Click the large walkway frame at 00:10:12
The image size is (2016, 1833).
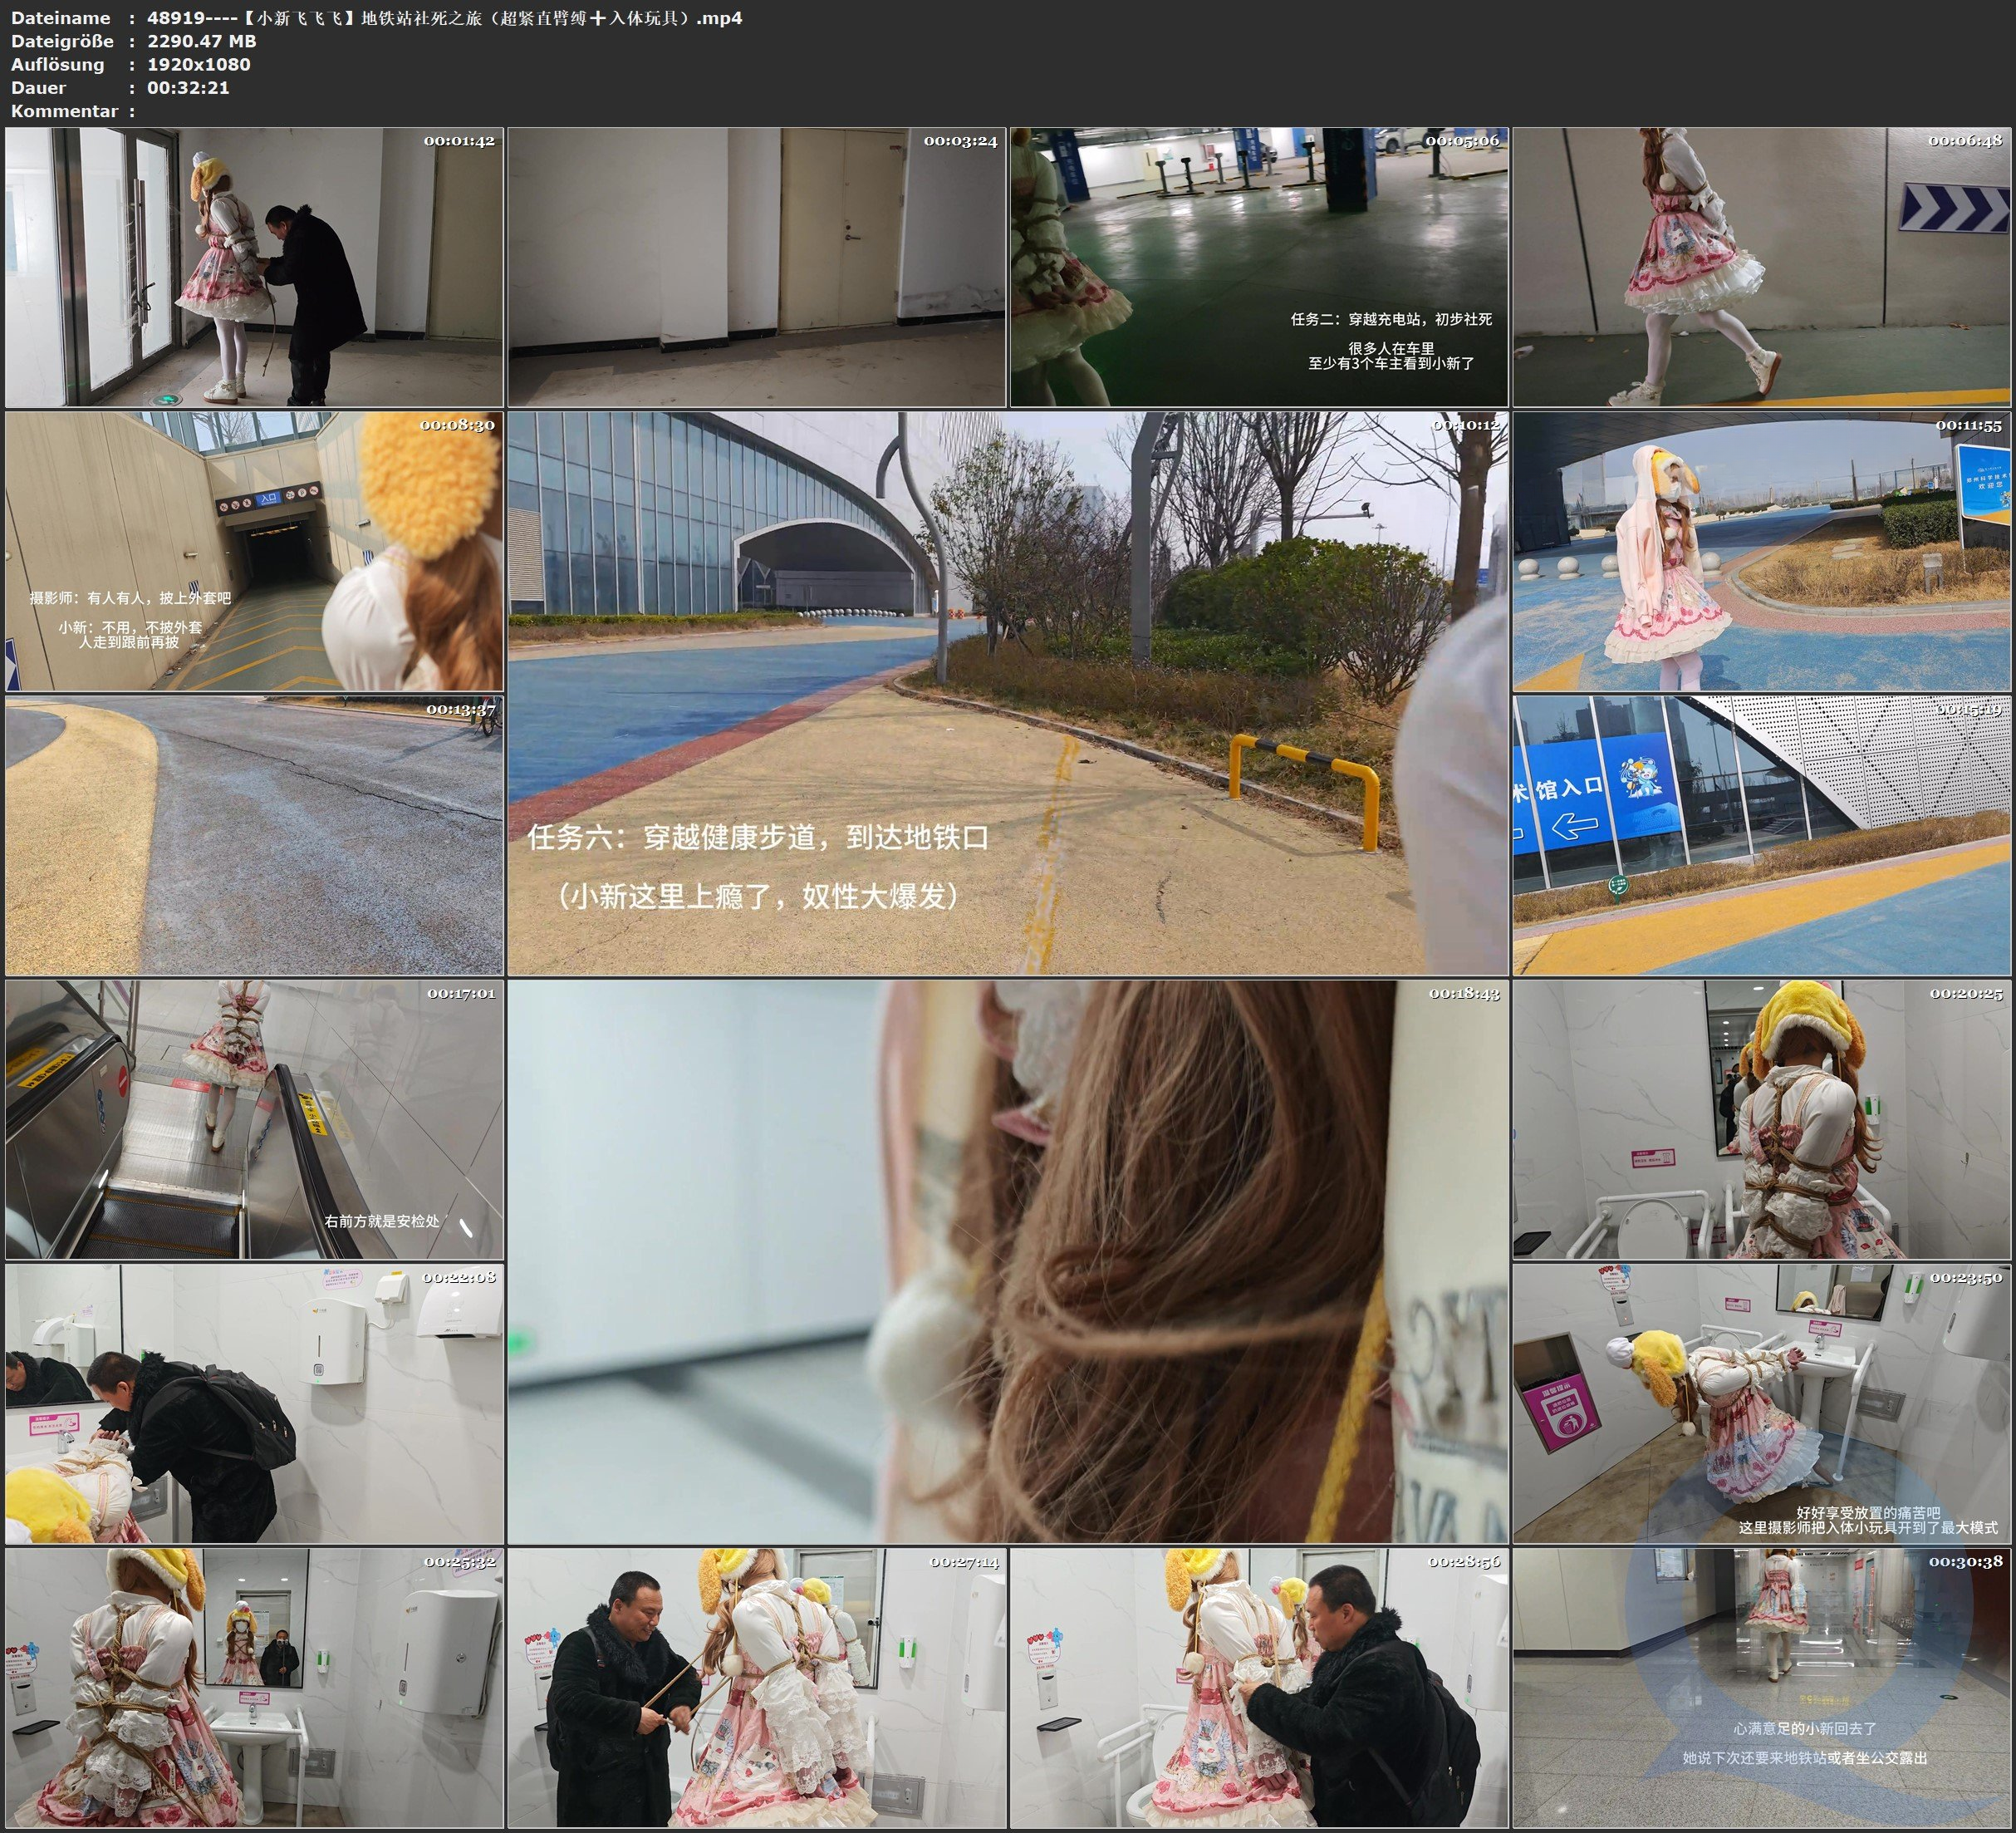(1007, 693)
